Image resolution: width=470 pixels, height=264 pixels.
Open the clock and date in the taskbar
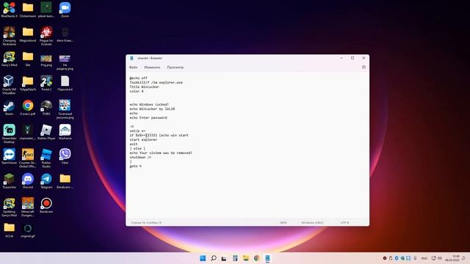click(452, 258)
